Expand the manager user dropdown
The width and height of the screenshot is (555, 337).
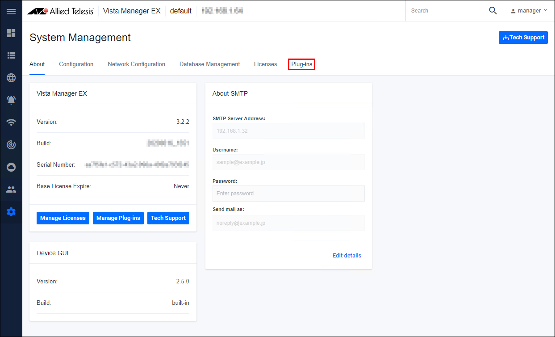point(529,11)
